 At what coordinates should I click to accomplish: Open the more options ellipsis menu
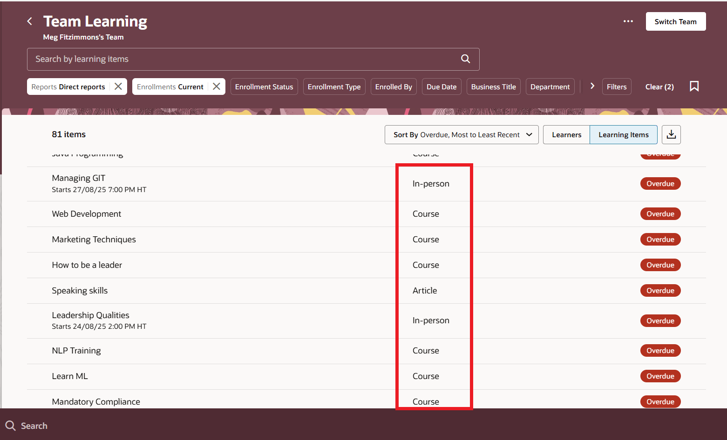coord(628,21)
